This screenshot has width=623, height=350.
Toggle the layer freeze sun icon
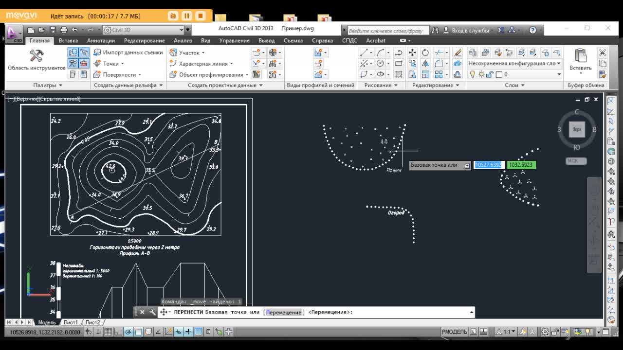[x=481, y=74]
